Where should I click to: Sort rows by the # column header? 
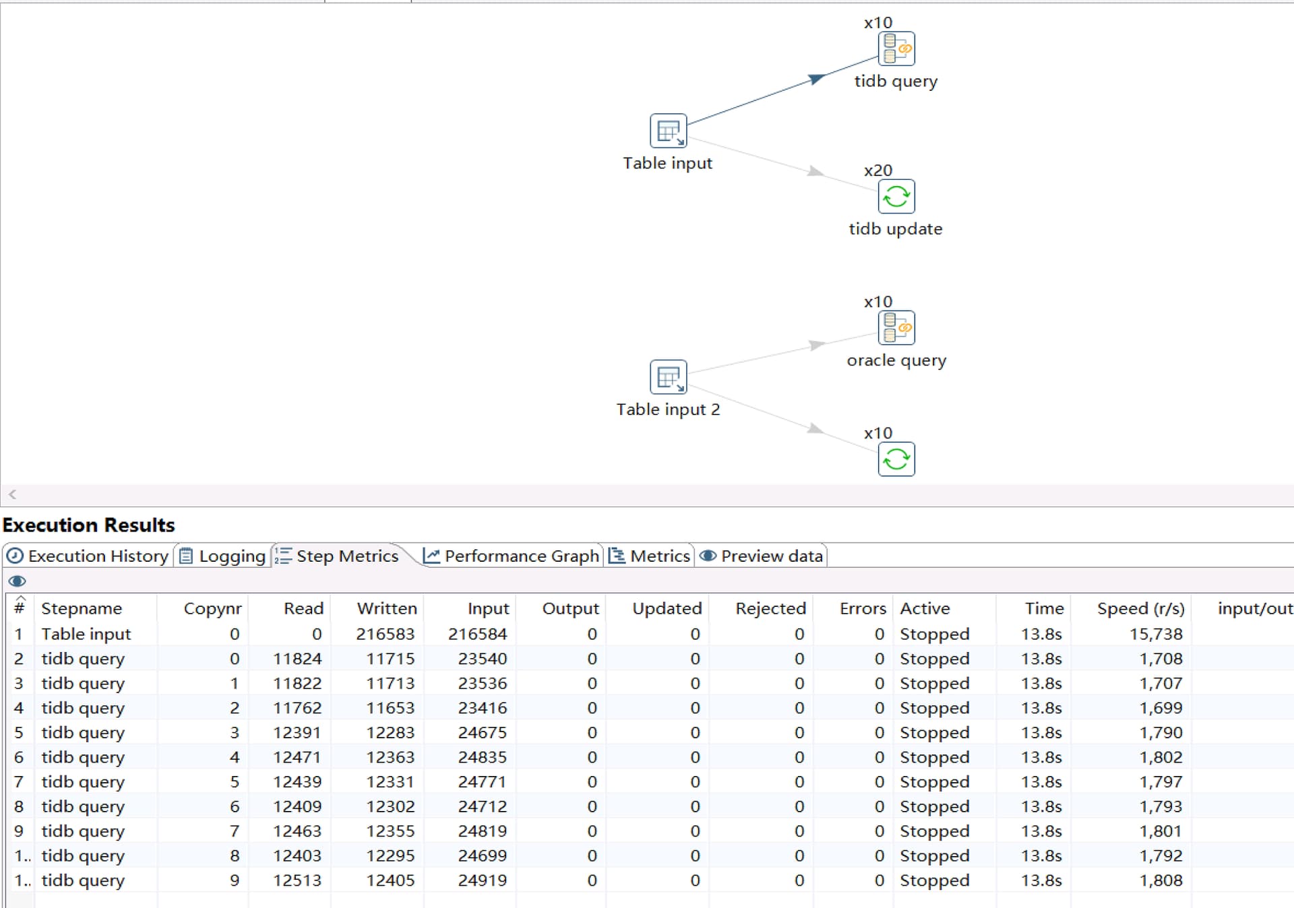20,608
